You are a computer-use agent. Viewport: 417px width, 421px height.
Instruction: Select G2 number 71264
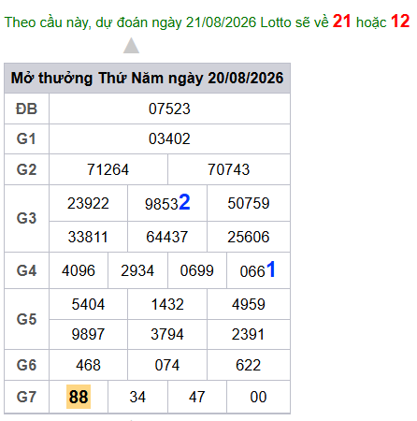(x=108, y=169)
